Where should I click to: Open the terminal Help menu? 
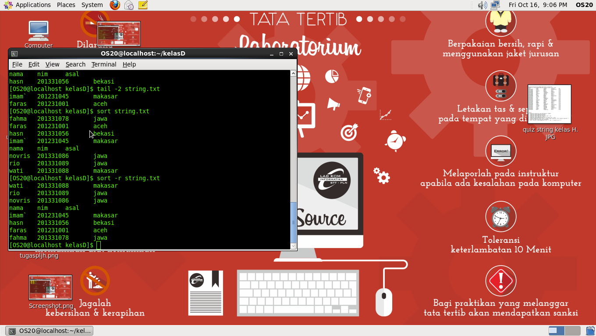pyautogui.click(x=129, y=64)
